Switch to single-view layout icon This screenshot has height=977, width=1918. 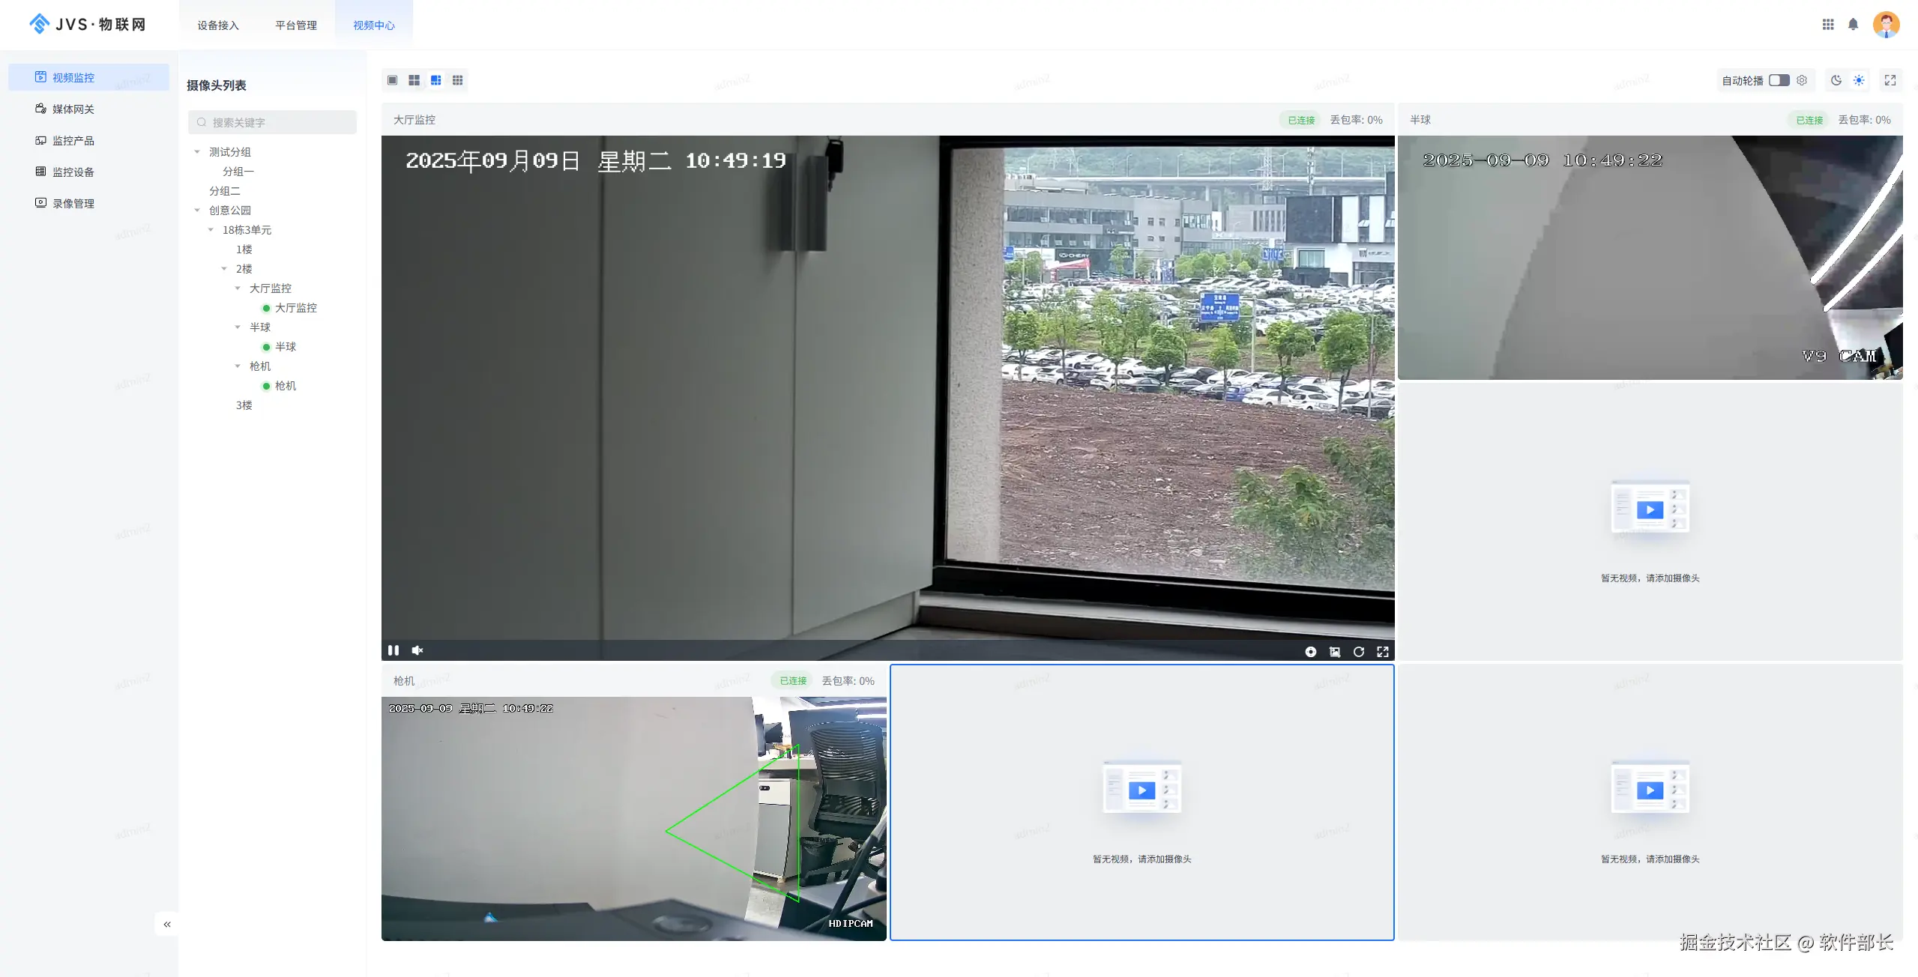(392, 80)
